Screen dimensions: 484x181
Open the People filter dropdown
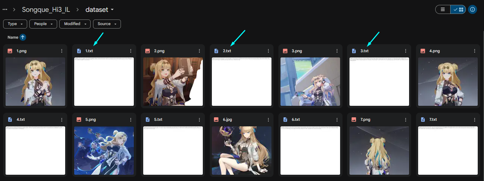point(43,24)
